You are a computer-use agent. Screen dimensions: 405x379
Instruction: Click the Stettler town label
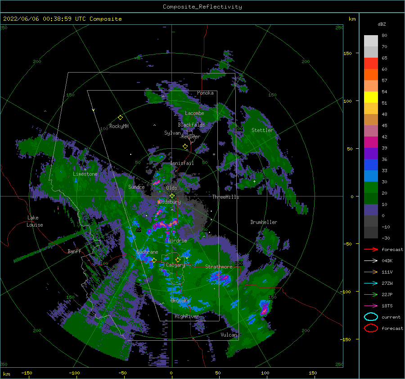click(x=262, y=130)
